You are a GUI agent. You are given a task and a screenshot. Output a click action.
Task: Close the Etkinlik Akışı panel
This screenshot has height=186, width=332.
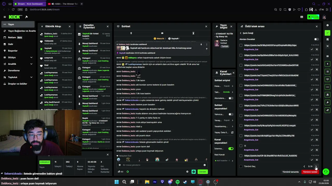click(x=70, y=26)
